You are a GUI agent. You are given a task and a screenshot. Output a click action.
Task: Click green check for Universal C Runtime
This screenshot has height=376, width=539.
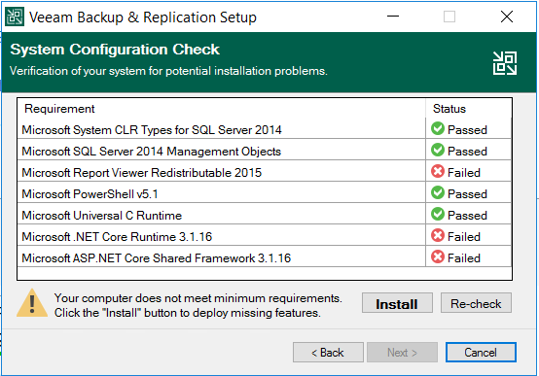(x=438, y=215)
